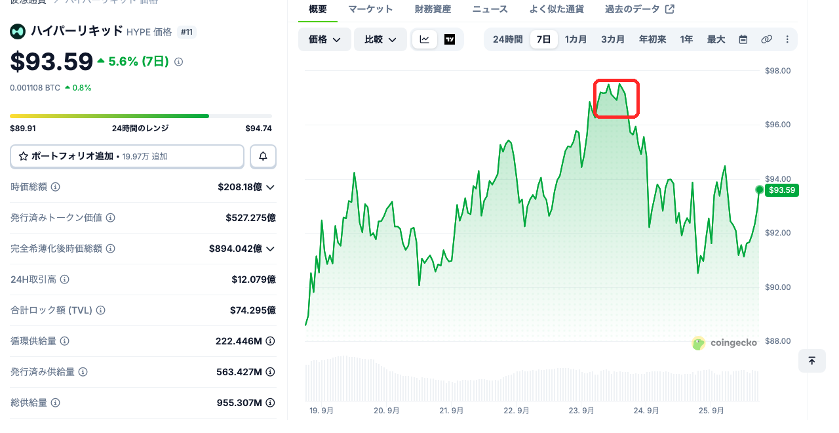
Task: Click the 0.001108 BTC value
Action: click(35, 87)
